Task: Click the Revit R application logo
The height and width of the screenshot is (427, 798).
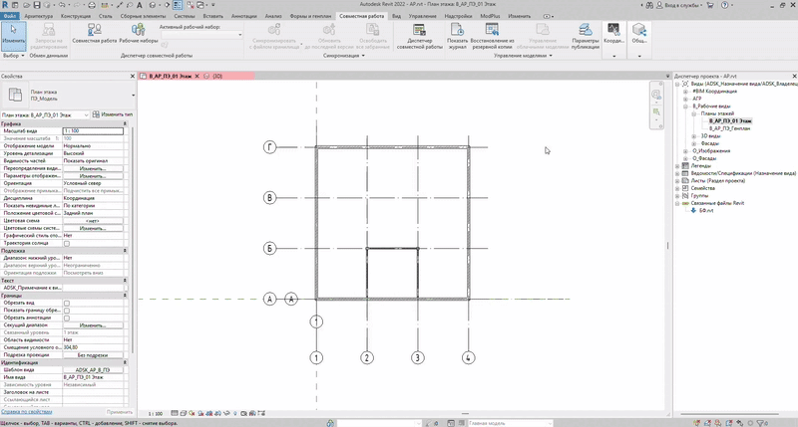Action: [x=5, y=5]
